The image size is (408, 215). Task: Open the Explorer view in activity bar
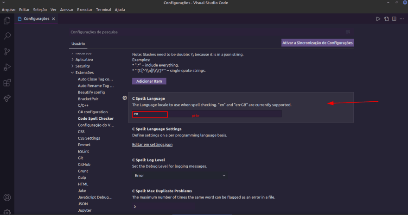7,20
